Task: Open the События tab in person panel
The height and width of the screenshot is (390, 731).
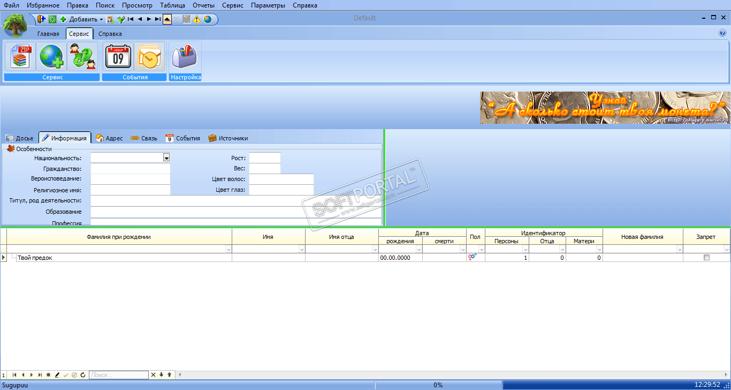Action: point(182,138)
